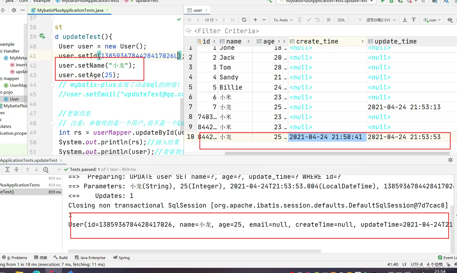Fold code block at line 37
Image resolution: width=457 pixels, height=273 pixels.
coord(52,18)
